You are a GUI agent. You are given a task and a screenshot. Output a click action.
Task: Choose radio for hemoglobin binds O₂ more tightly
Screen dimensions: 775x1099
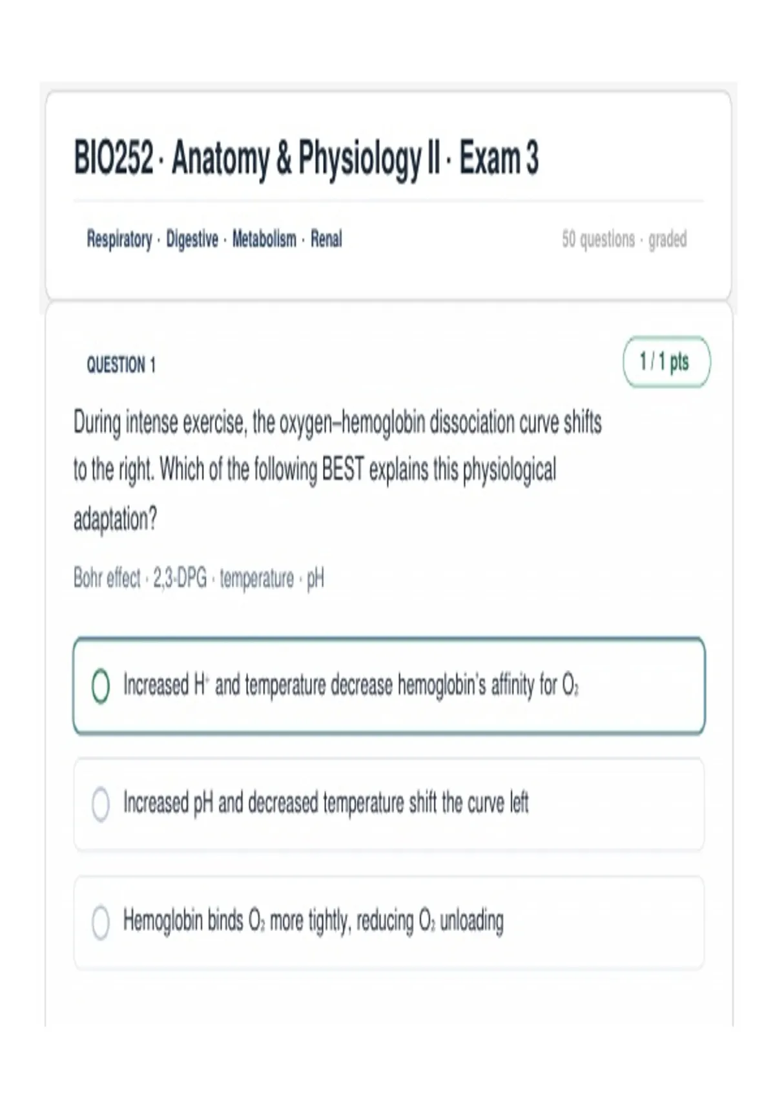coord(101,922)
